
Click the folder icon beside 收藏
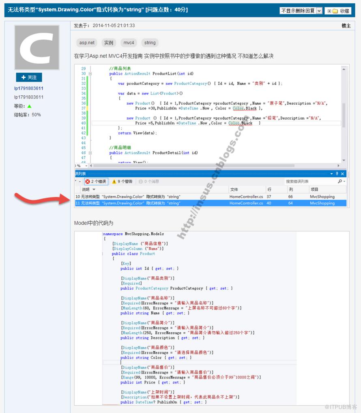click(x=335, y=11)
